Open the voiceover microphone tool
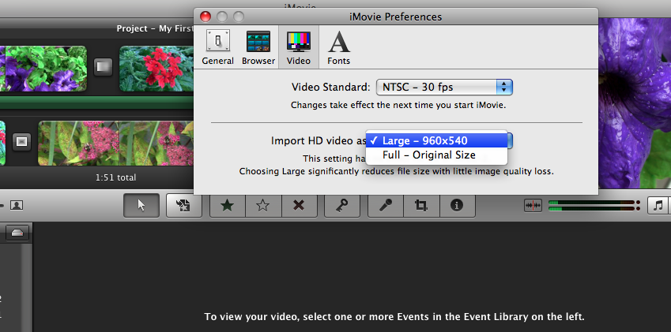Screen dimensions: 671x332 coord(386,206)
